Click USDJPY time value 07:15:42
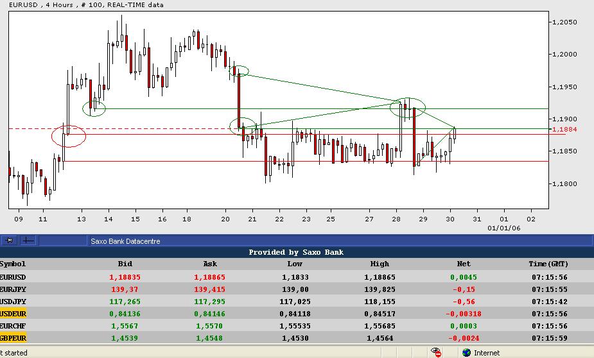The height and width of the screenshot is (358, 594). pos(550,302)
